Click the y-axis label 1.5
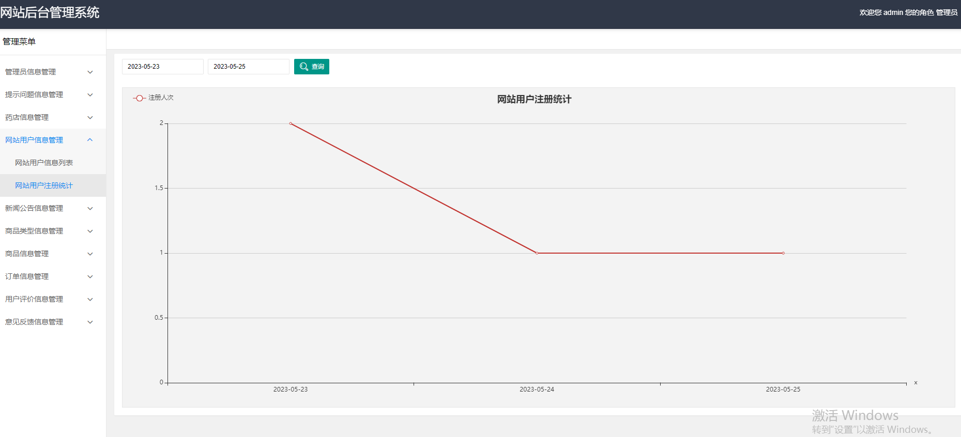The height and width of the screenshot is (437, 961). (x=159, y=188)
